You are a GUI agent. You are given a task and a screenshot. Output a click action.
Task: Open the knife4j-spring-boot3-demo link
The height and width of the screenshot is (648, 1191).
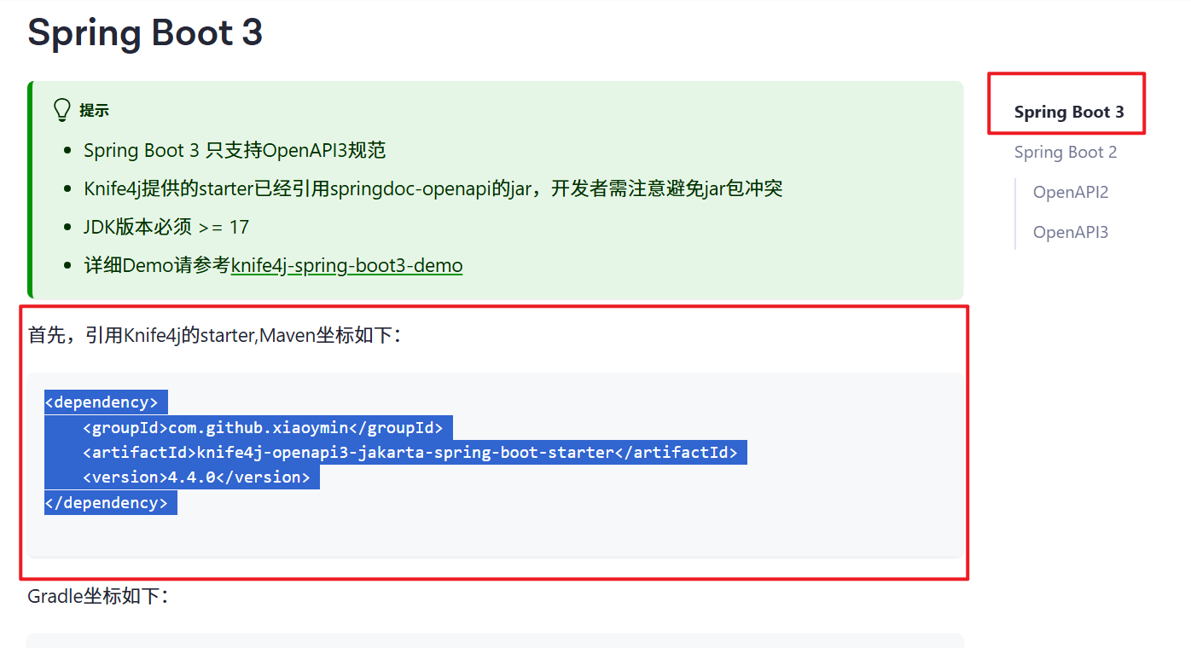pyautogui.click(x=346, y=265)
